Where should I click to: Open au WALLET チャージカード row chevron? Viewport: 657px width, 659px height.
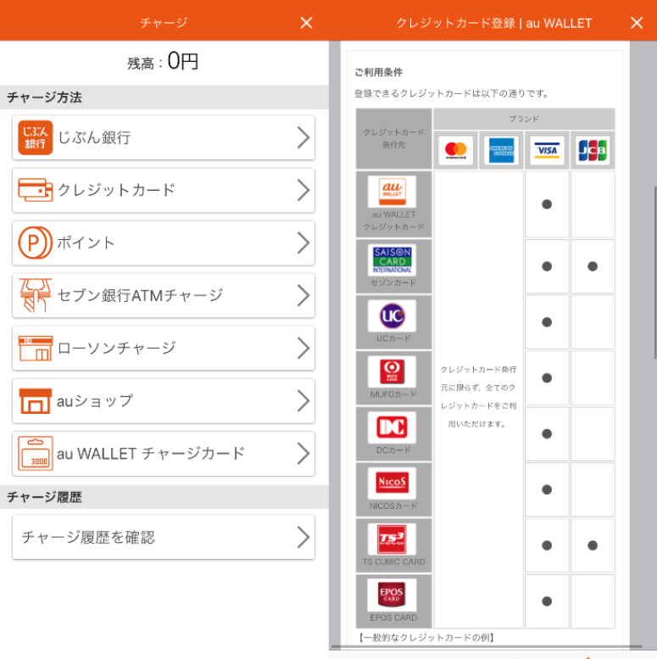[303, 454]
